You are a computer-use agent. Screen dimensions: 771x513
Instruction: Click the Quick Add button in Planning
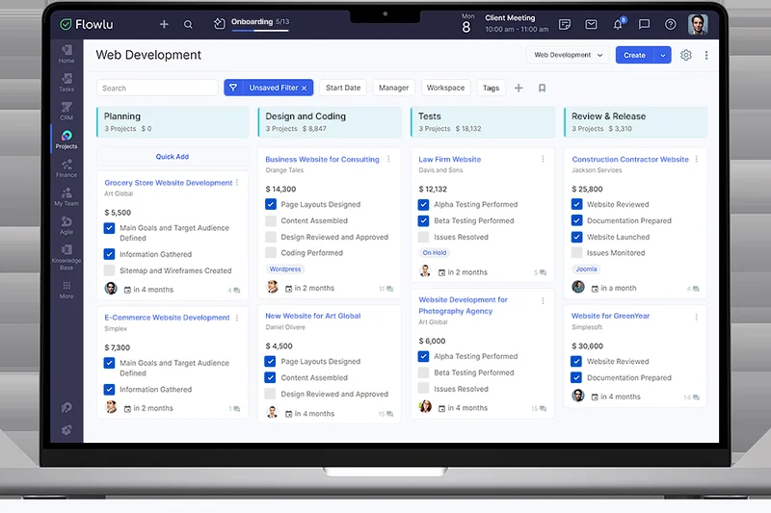click(173, 157)
